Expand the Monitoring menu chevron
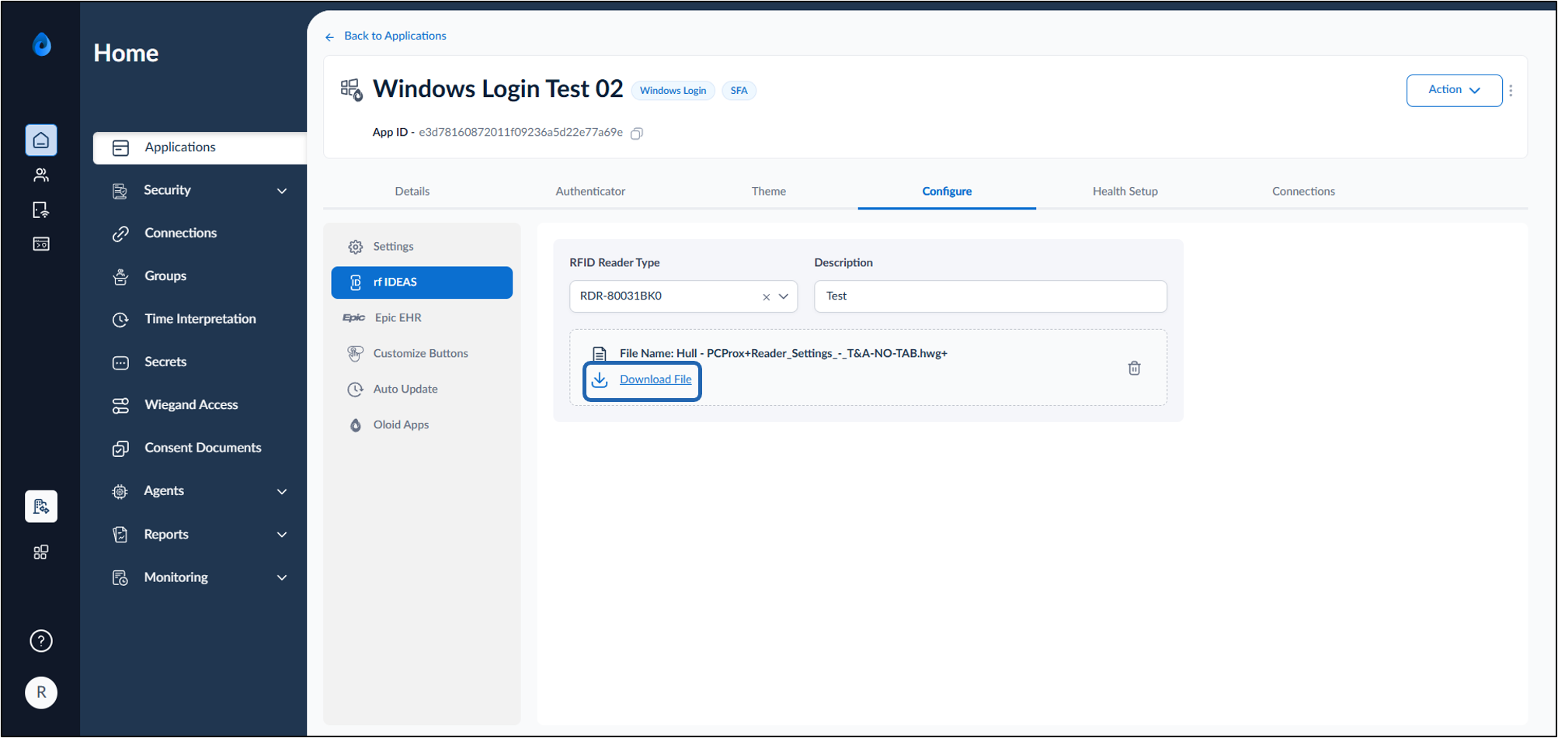Viewport: 1558px width, 738px height. pyautogui.click(x=282, y=577)
